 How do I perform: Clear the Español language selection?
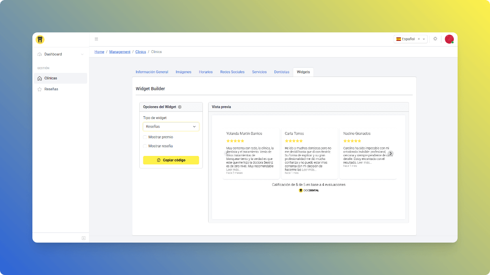pyautogui.click(x=419, y=39)
